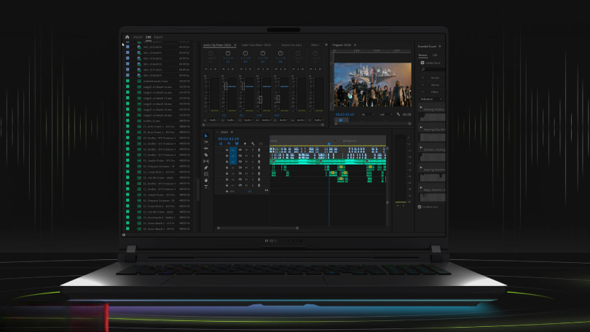Click the Essential Sound search field
This screenshot has width=590, height=332.
pos(433,70)
